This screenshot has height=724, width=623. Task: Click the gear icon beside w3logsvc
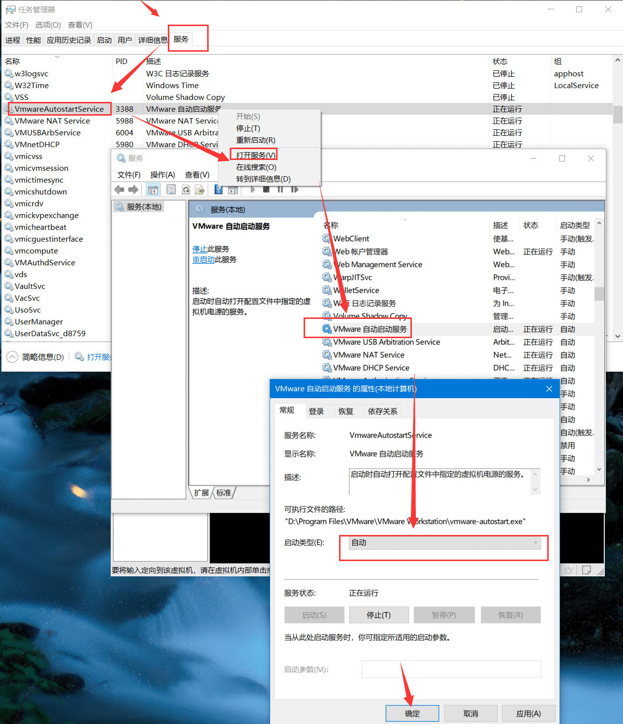click(9, 73)
